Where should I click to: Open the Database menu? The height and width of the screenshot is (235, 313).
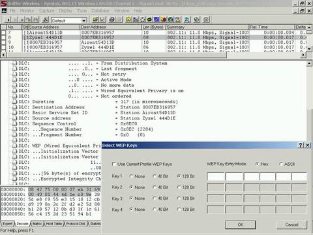pos(100,10)
